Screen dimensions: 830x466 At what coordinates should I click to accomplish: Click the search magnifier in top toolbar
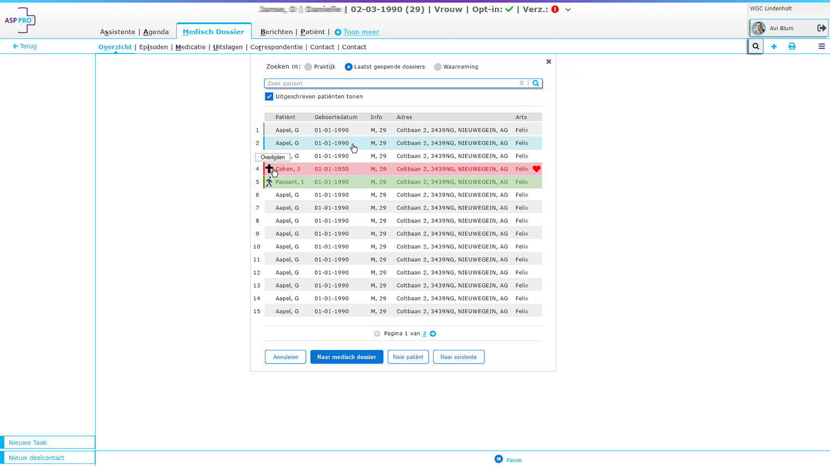coord(756,46)
